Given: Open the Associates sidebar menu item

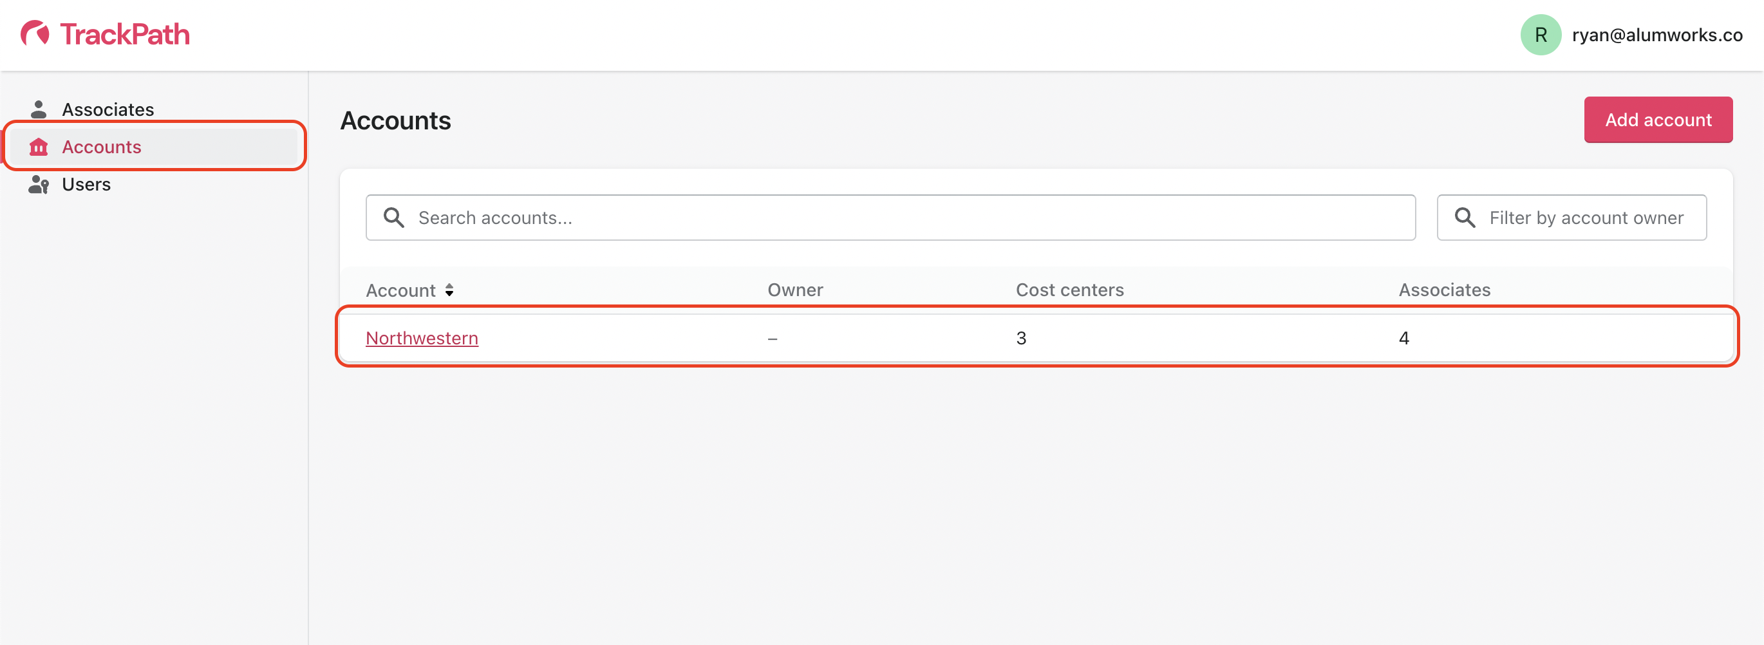Looking at the screenshot, I should click(108, 109).
